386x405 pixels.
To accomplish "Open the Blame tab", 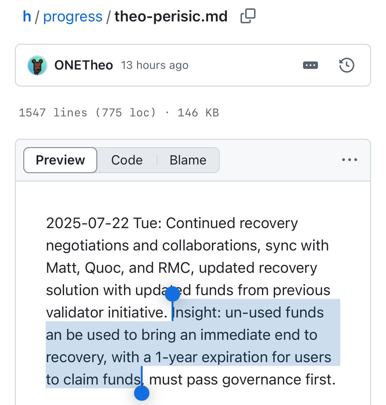I will (188, 160).
